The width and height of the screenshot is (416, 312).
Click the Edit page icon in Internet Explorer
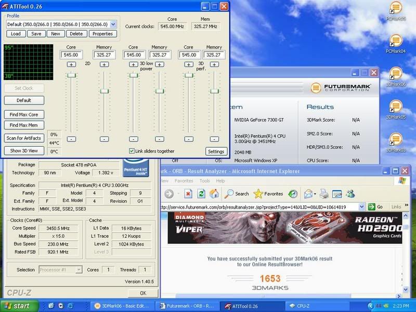(337, 194)
